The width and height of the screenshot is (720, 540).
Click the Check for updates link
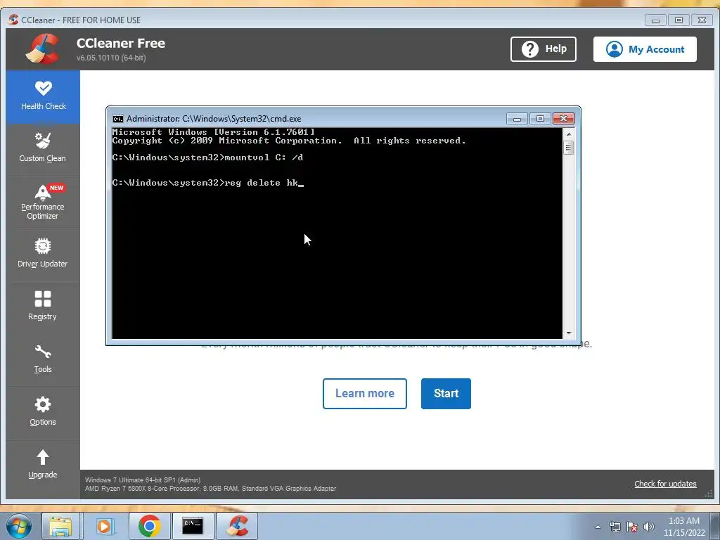665,484
